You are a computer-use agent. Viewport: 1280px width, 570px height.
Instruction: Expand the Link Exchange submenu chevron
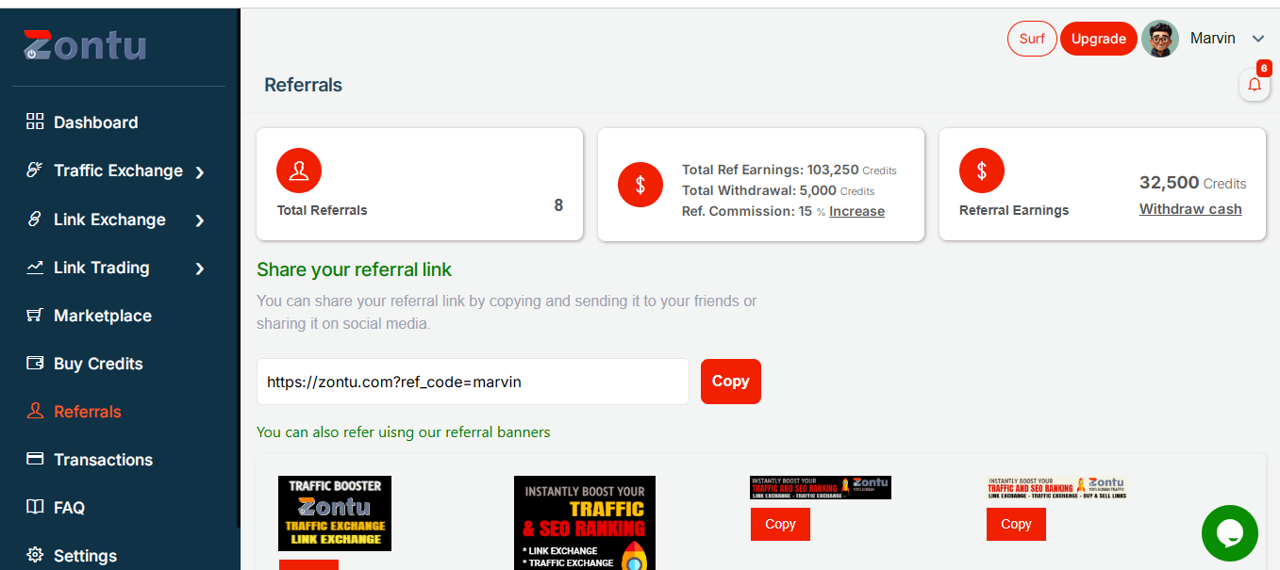[x=199, y=220]
